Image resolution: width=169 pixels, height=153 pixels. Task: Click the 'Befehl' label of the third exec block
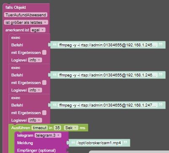point(17,105)
